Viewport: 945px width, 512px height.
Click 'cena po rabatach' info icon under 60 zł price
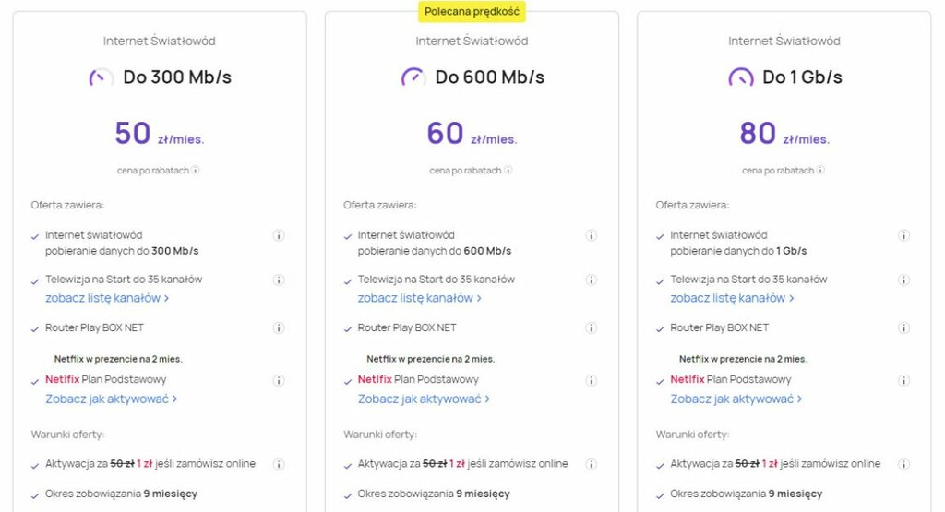coord(508,170)
